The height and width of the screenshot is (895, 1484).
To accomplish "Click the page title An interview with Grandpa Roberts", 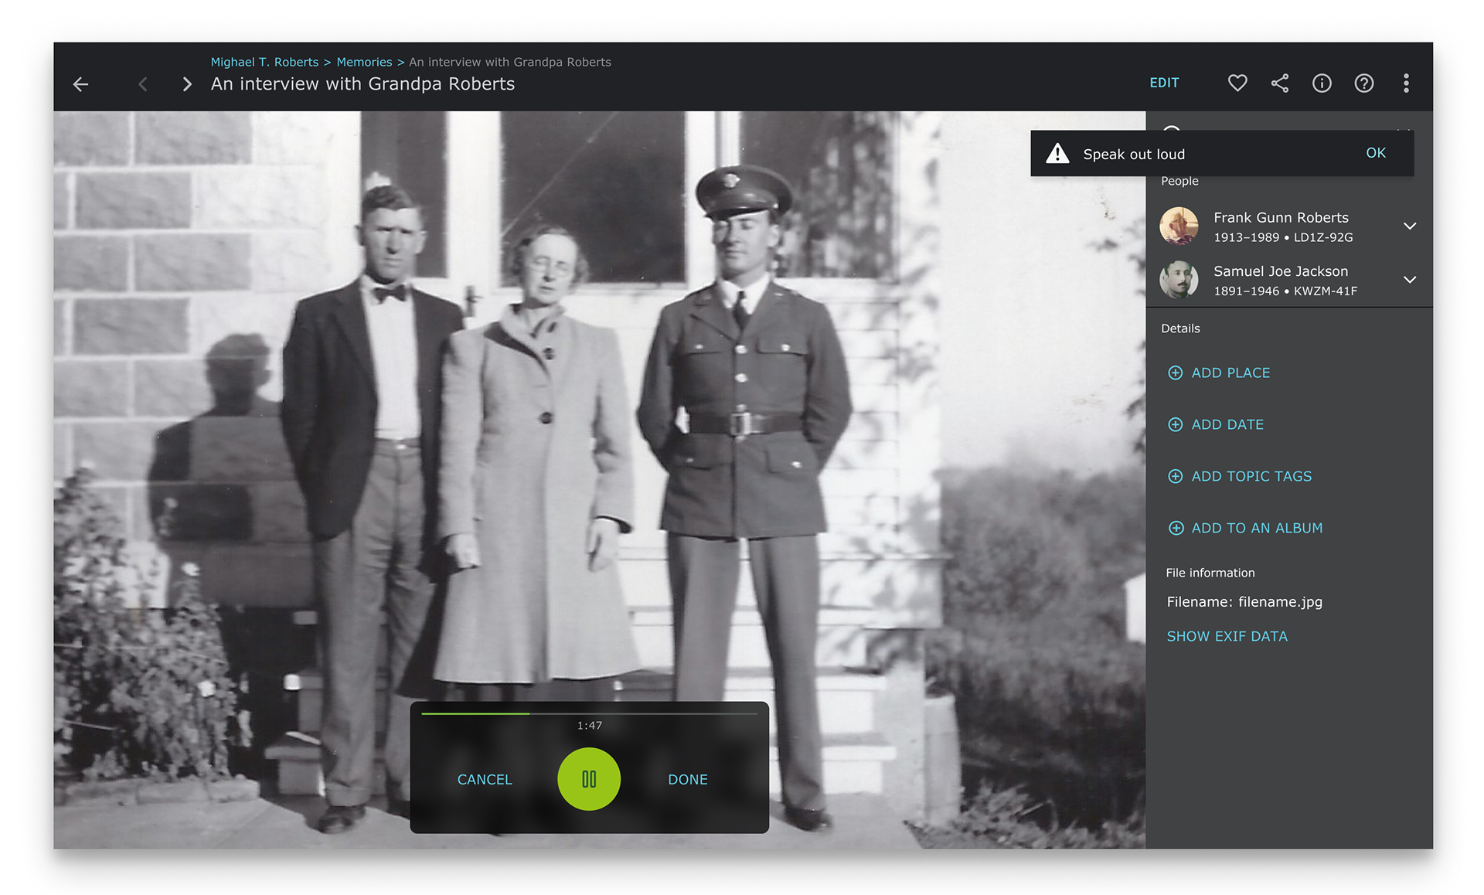I will [362, 84].
